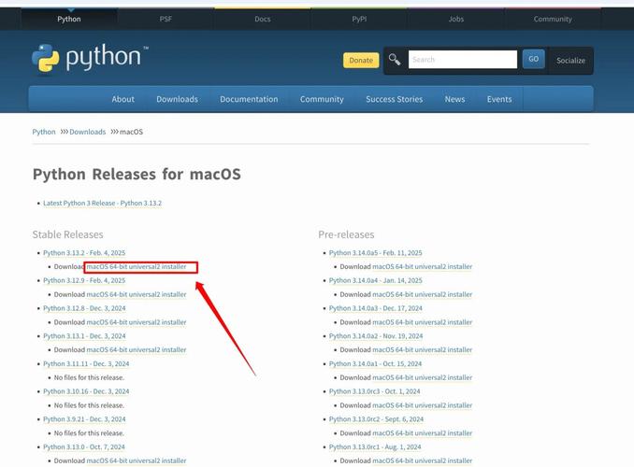Open Python 3.9.21 - Dec. 3, 2024 release
This screenshot has width=634, height=467.
click(84, 419)
